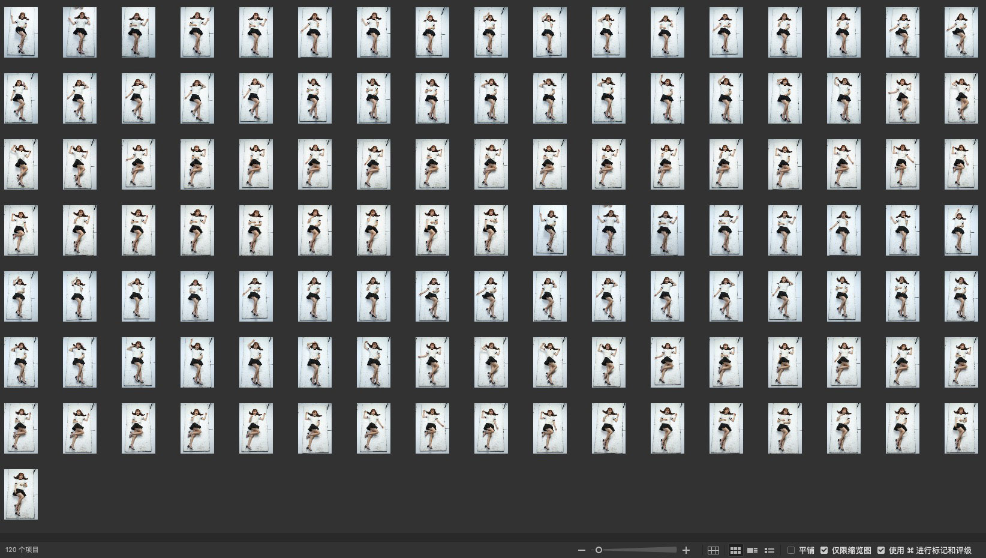
Task: Toggle 使用 ⌘ 进行标记和评级 checkbox
Action: [x=880, y=550]
